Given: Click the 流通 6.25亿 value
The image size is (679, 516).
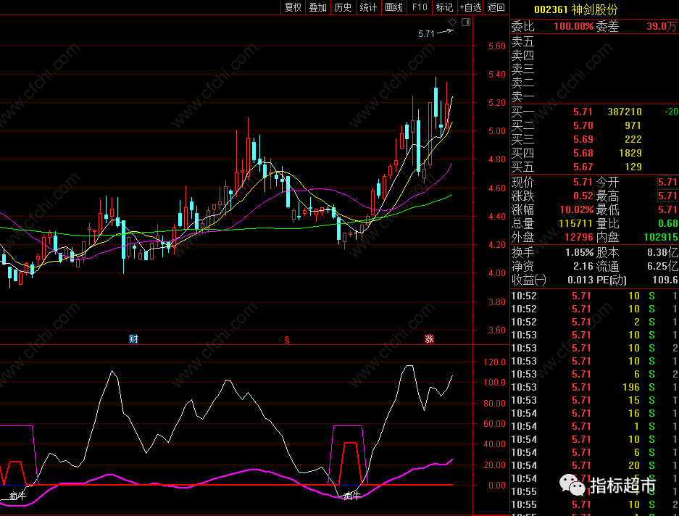Looking at the screenshot, I should (662, 266).
